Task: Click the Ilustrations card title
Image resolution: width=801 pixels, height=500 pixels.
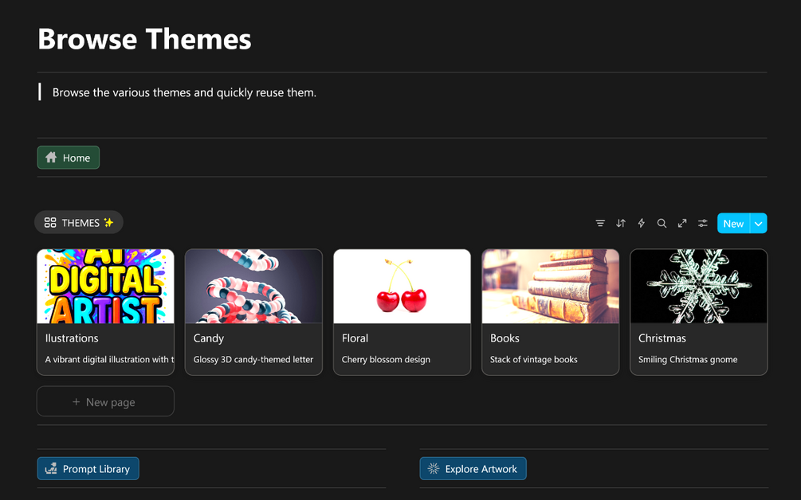Action: click(72, 338)
